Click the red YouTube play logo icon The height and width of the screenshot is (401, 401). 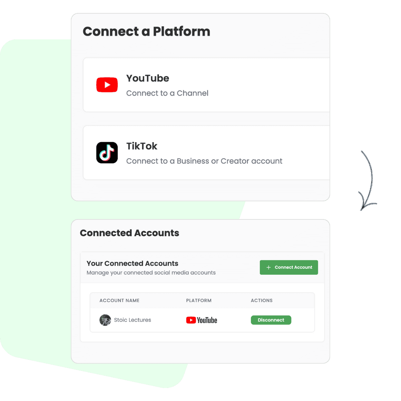click(x=107, y=85)
